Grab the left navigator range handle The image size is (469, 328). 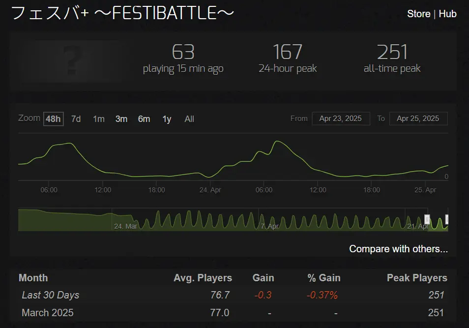pos(427,219)
